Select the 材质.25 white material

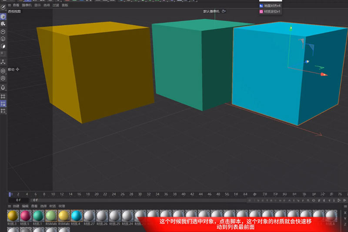click(x=115, y=215)
